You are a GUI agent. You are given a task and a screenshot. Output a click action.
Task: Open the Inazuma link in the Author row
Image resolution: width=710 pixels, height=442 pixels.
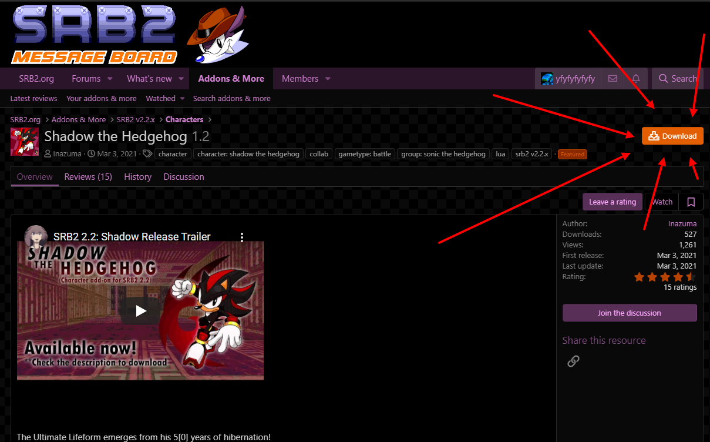(682, 223)
